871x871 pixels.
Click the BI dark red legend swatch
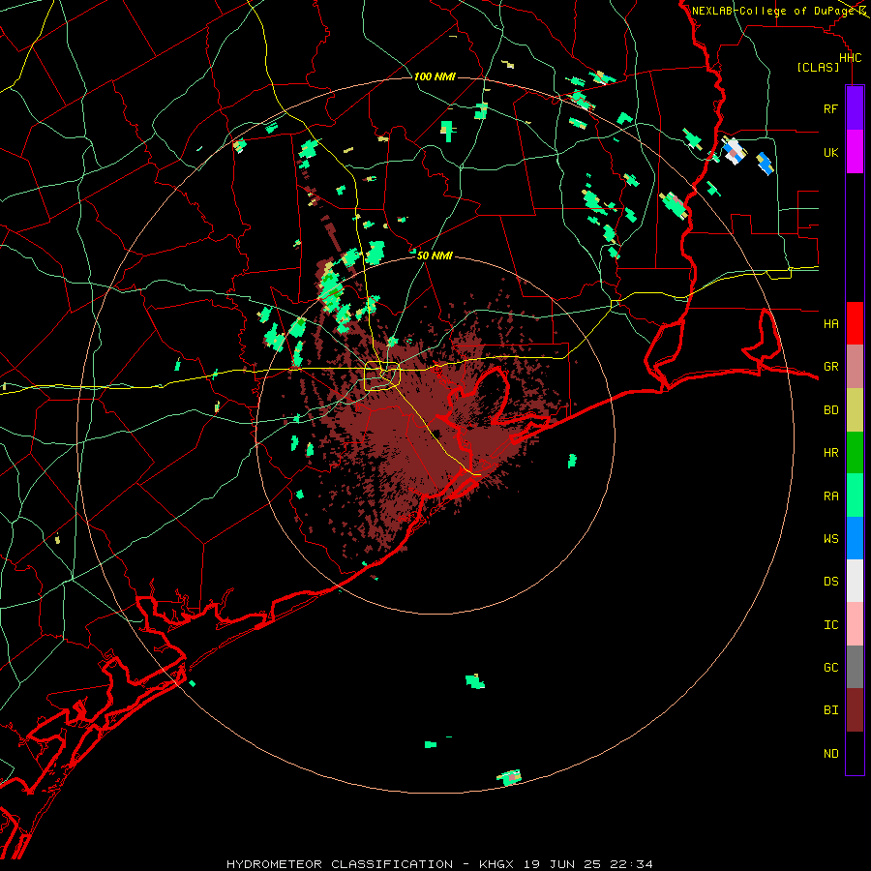click(x=855, y=710)
